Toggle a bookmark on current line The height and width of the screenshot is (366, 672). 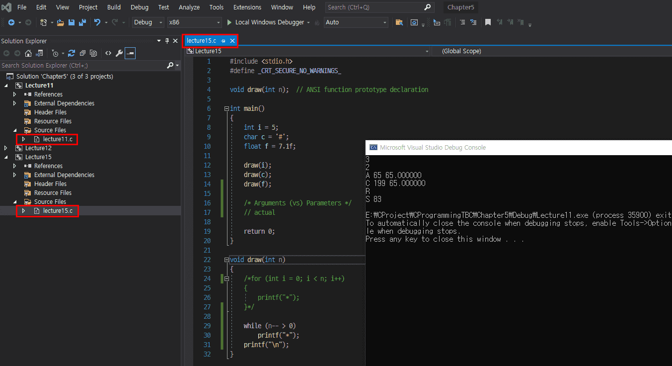click(x=488, y=22)
